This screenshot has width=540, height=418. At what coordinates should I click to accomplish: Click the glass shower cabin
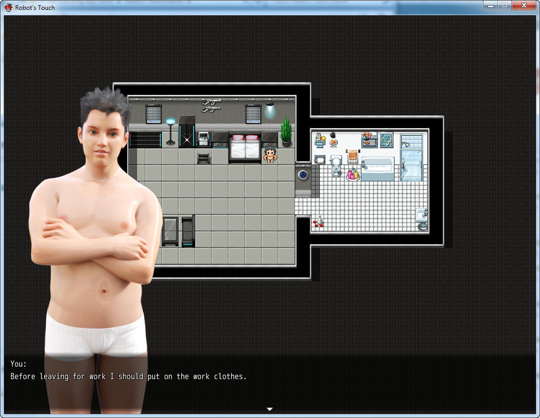411,158
